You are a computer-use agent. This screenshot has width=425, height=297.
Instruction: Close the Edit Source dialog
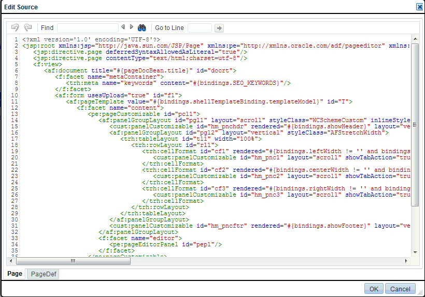pos(420,7)
